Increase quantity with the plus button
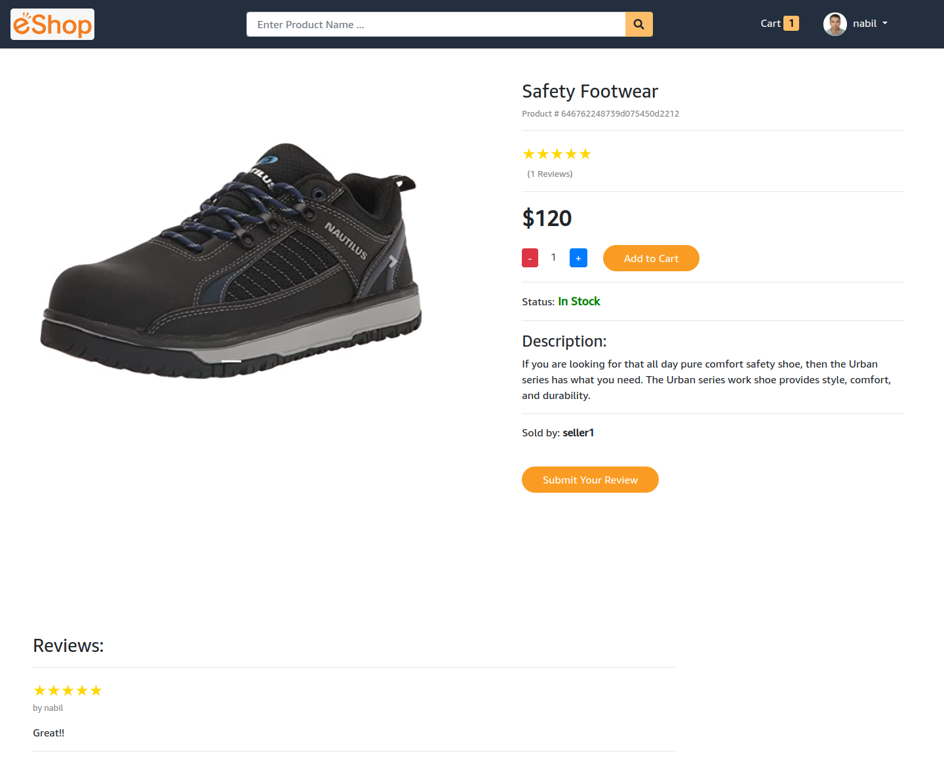The image size is (944, 762). [x=578, y=258]
